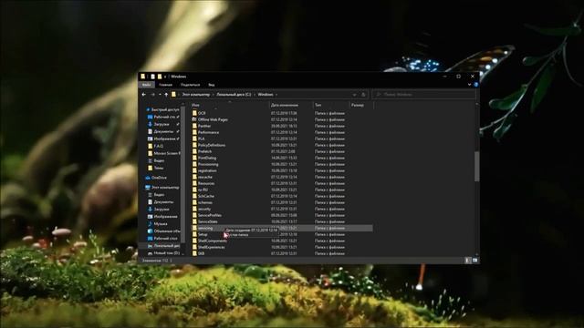
Task: Focus the Windows folder search box
Action: [x=424, y=95]
